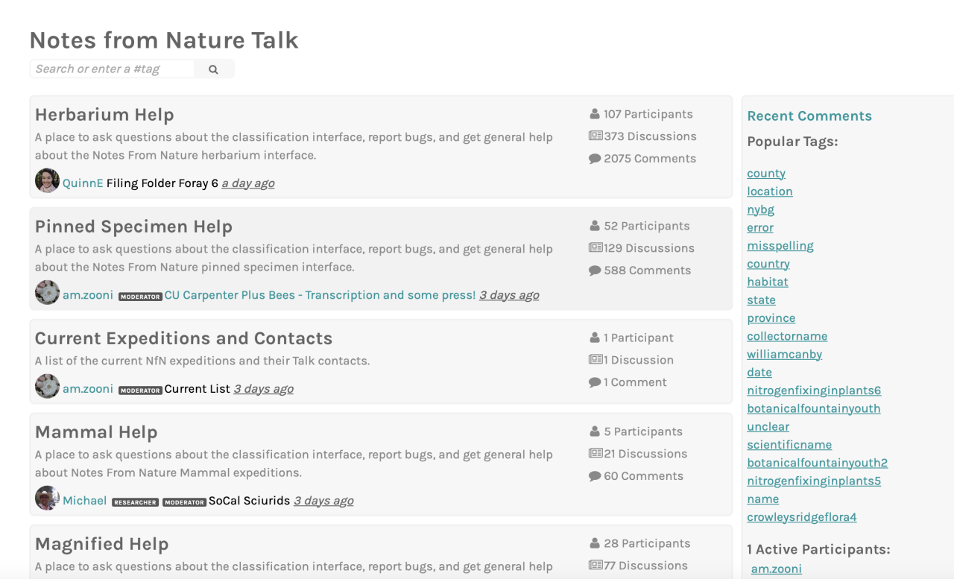Click comments bubble icon in Mammal Help
954x579 pixels.
click(x=595, y=476)
